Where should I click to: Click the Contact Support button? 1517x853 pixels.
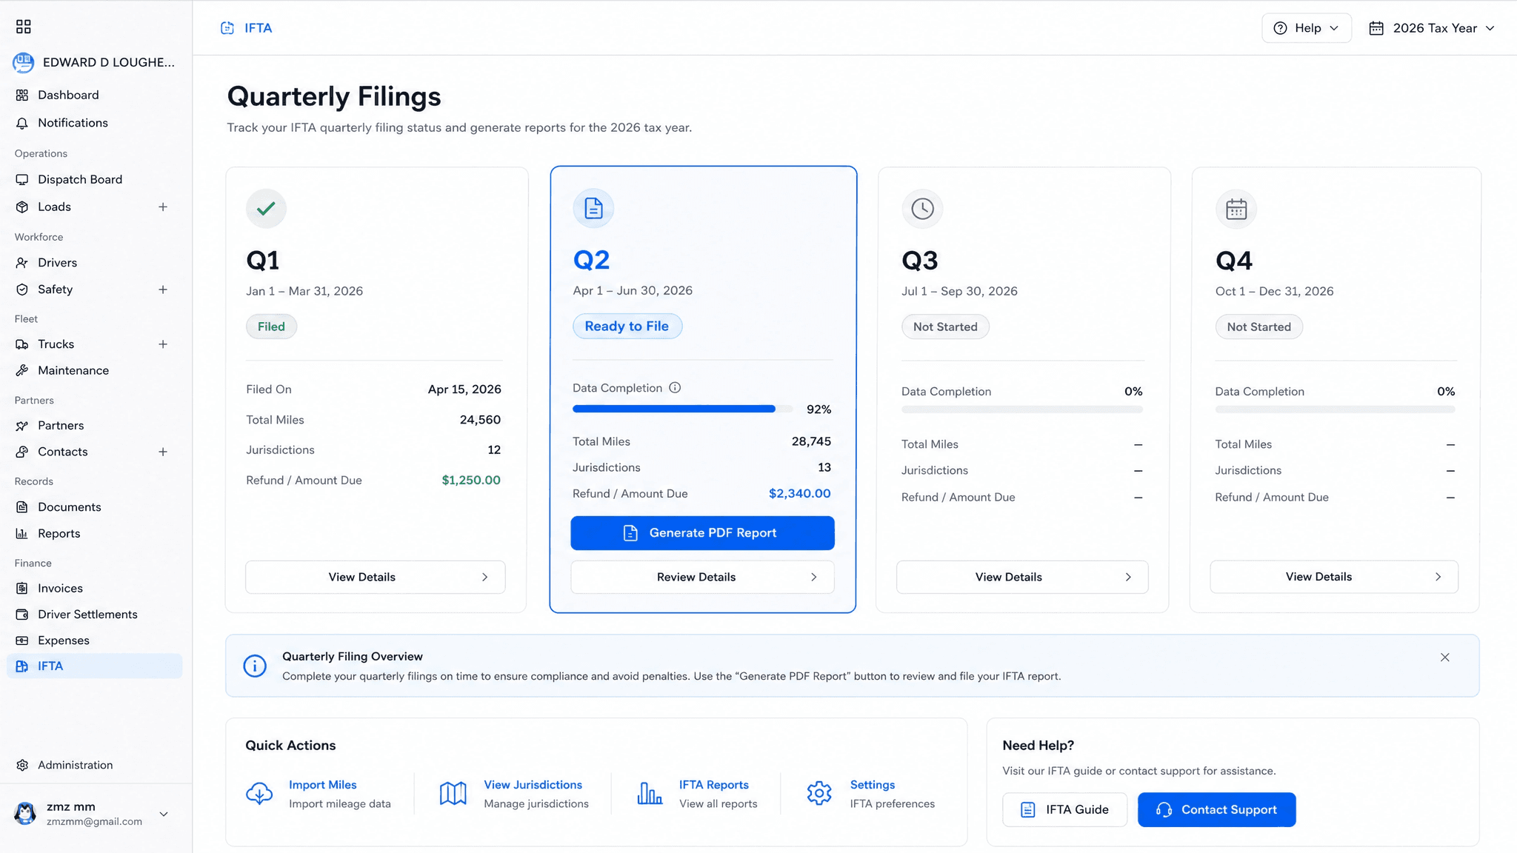point(1216,810)
